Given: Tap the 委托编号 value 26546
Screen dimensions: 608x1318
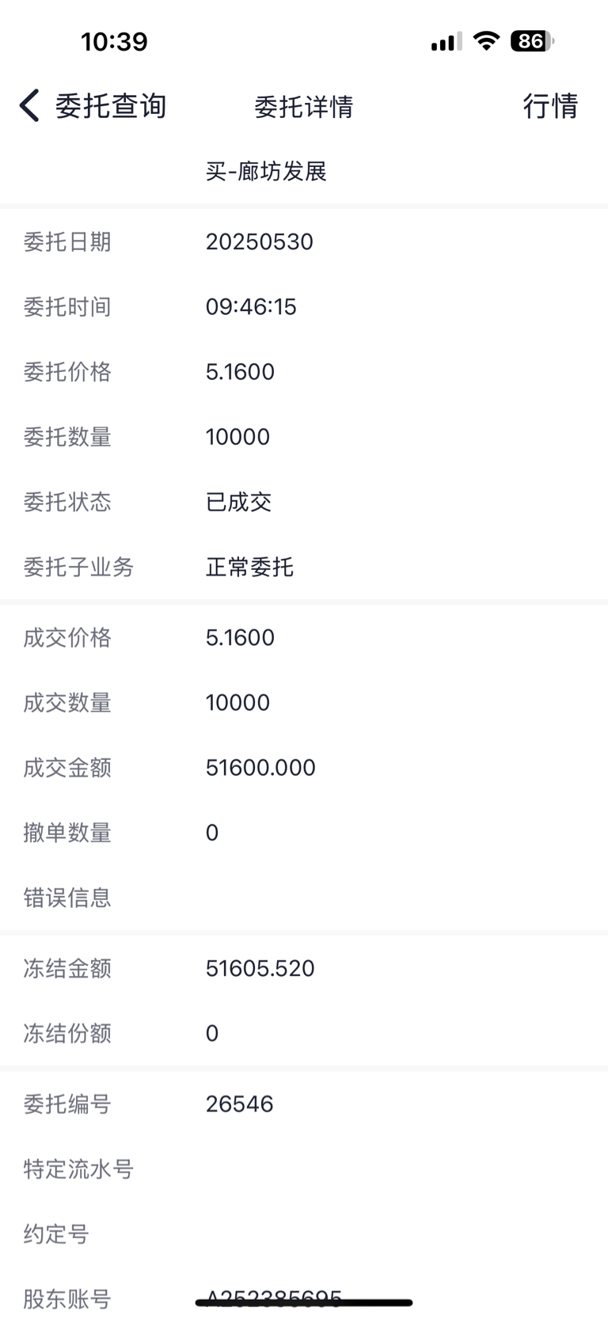Looking at the screenshot, I should pos(239,1103).
